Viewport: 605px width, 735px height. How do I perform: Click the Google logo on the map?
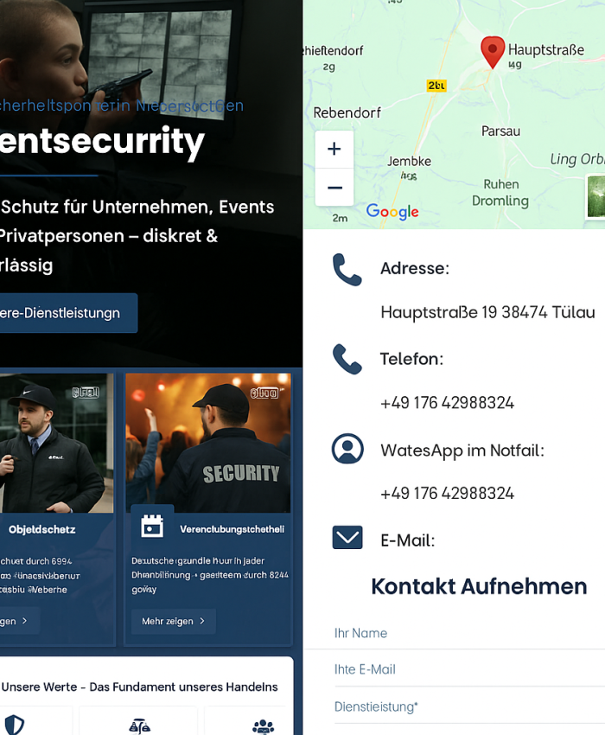click(392, 212)
